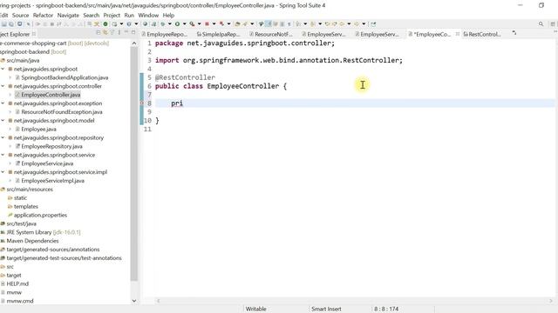Image resolution: width=558 pixels, height=313 pixels.
Task: Close the *EmployeeCo... editor tab
Action: (x=457, y=34)
